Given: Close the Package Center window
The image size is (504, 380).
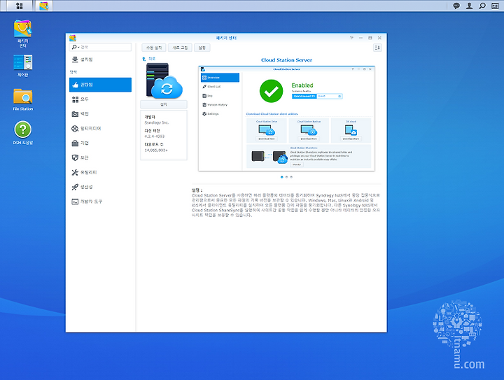Looking at the screenshot, I should coord(379,38).
